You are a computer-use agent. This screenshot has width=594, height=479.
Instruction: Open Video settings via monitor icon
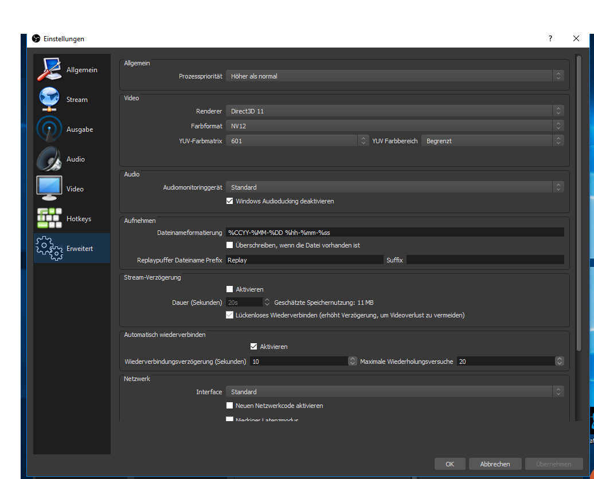coord(49,189)
